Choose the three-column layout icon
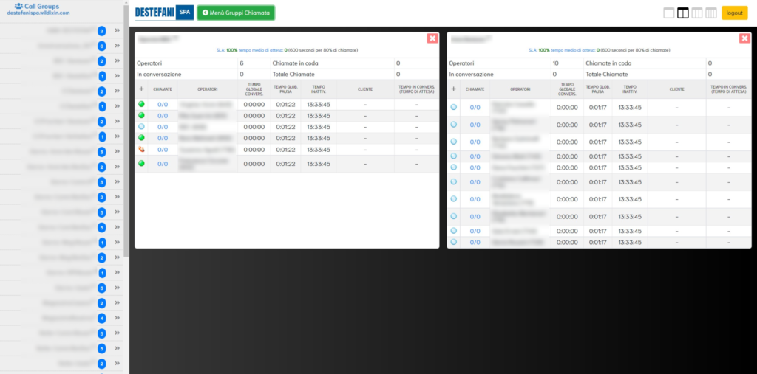The height and width of the screenshot is (374, 757). (697, 13)
